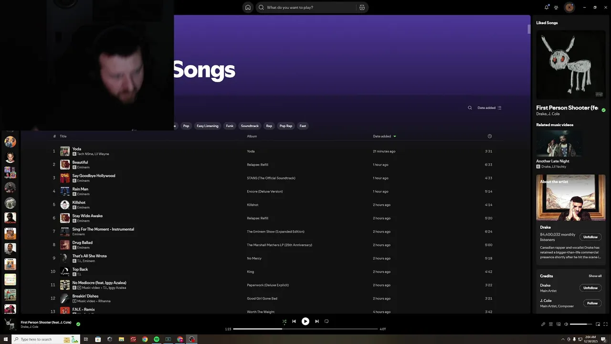611x344 pixels.
Task: Adjust the volume slider
Action: point(581,324)
